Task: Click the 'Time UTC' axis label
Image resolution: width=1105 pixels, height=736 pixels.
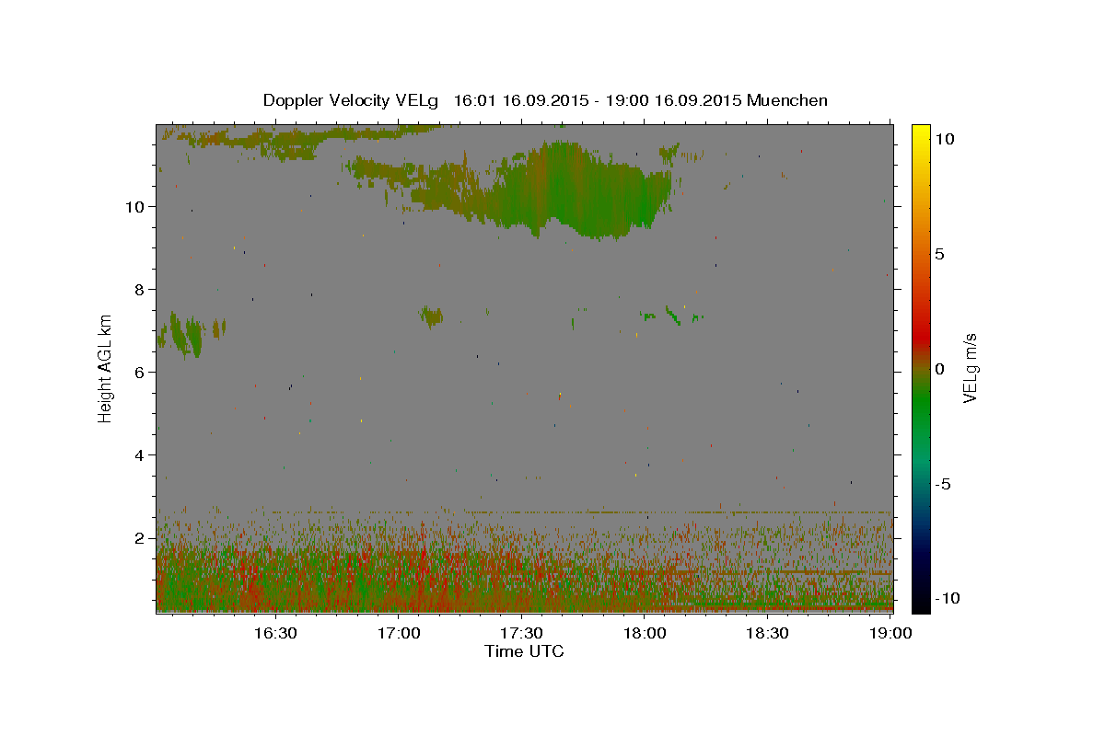Action: [x=524, y=651]
